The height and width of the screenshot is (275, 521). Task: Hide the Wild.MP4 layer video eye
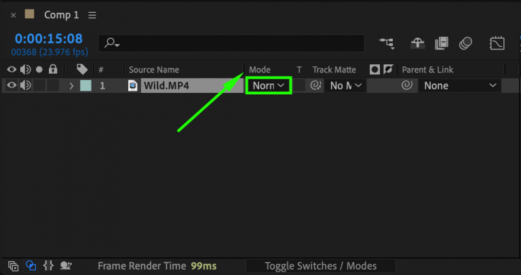[x=12, y=85]
